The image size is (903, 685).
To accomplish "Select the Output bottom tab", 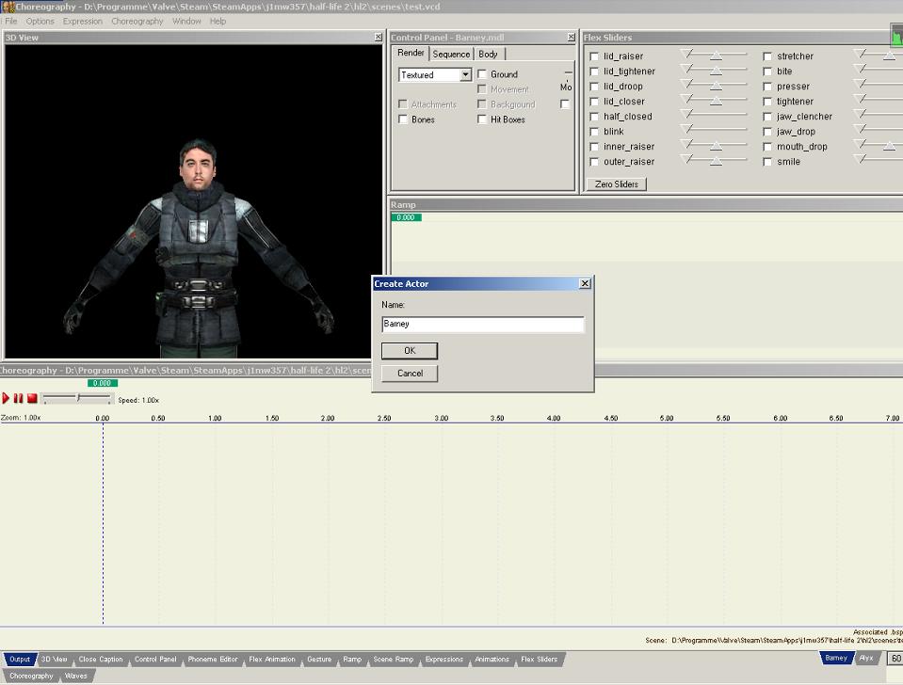I will (x=20, y=659).
